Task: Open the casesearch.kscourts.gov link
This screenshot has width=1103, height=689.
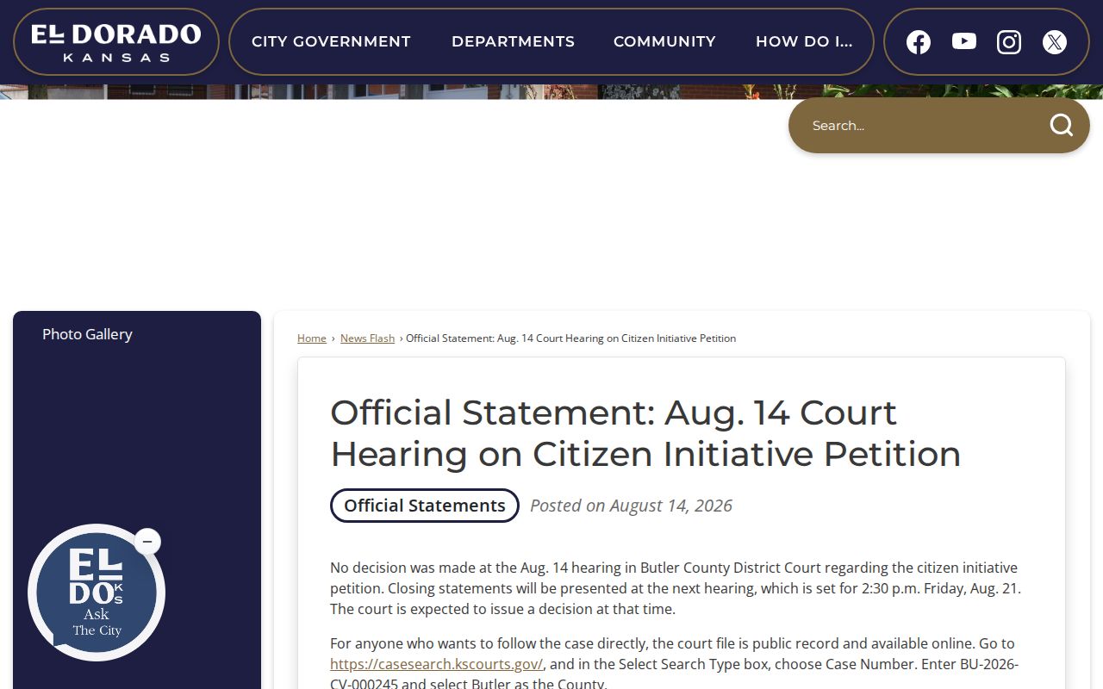Action: click(437, 664)
